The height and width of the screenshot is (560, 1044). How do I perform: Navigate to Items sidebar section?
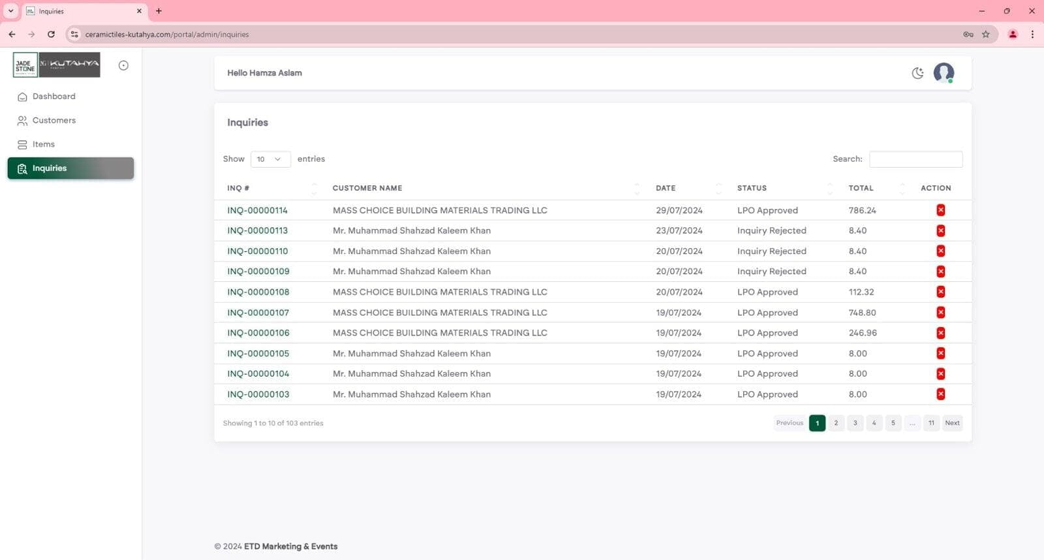pos(43,144)
